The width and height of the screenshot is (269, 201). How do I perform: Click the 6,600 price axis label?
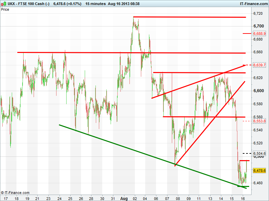(259, 90)
